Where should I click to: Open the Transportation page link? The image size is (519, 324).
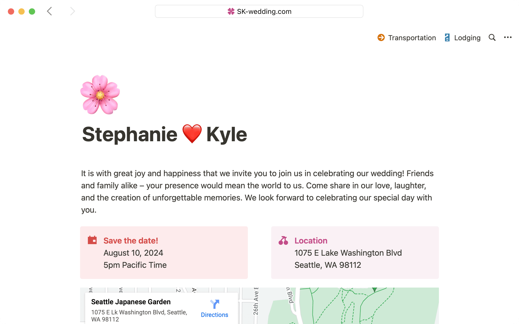coord(412,38)
